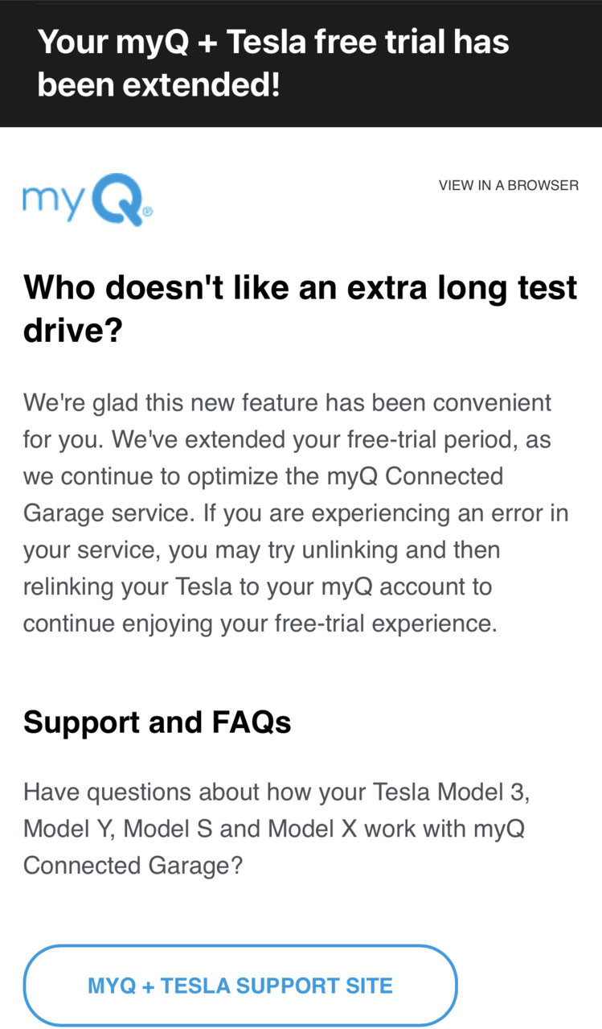602x1029 pixels.
Task: Open the email with View in a Browser
Action: click(508, 185)
